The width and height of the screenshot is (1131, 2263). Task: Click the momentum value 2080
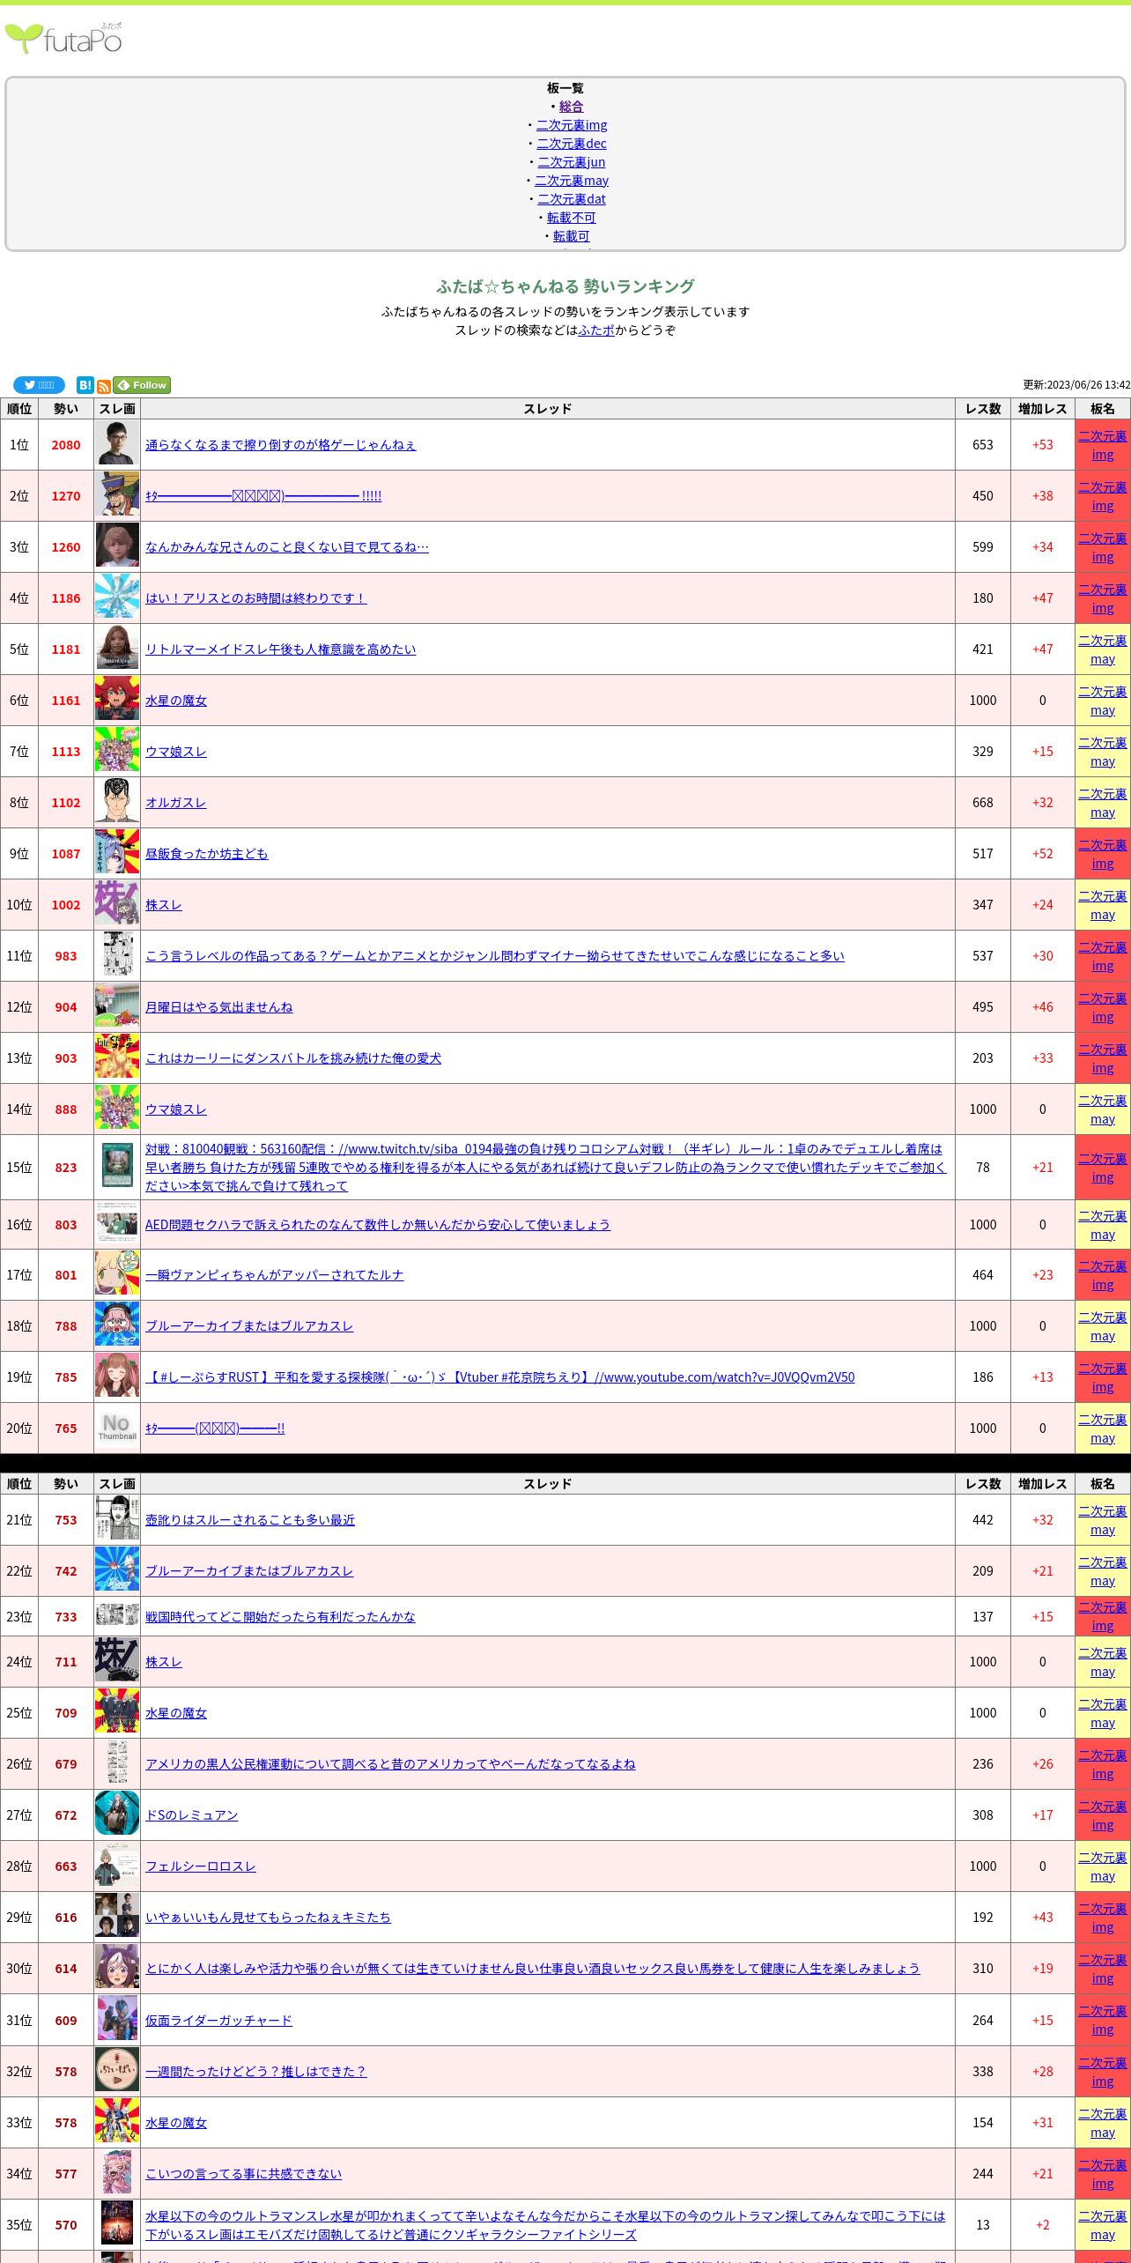(x=66, y=445)
